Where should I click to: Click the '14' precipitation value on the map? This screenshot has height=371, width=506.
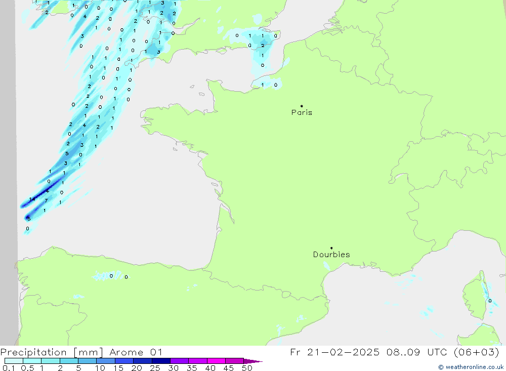tap(32, 199)
